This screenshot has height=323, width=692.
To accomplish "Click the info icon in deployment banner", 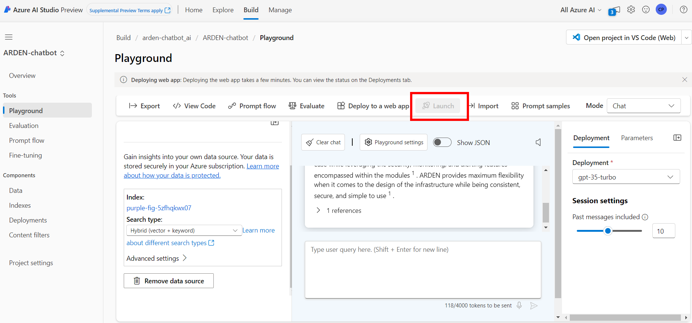I will [x=124, y=80].
